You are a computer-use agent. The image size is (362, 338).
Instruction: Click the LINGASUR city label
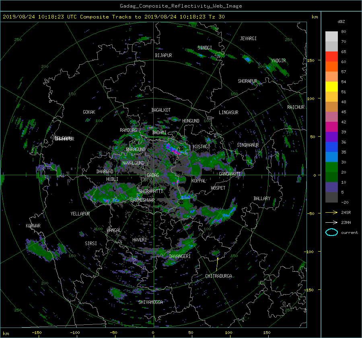point(228,113)
